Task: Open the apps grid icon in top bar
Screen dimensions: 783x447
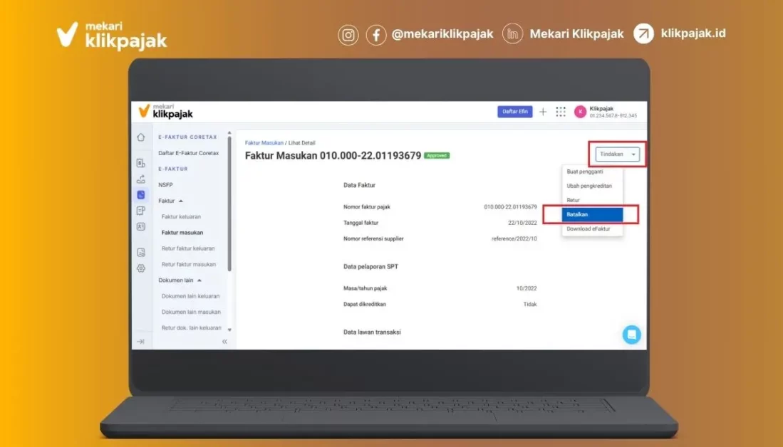Action: 561,112
